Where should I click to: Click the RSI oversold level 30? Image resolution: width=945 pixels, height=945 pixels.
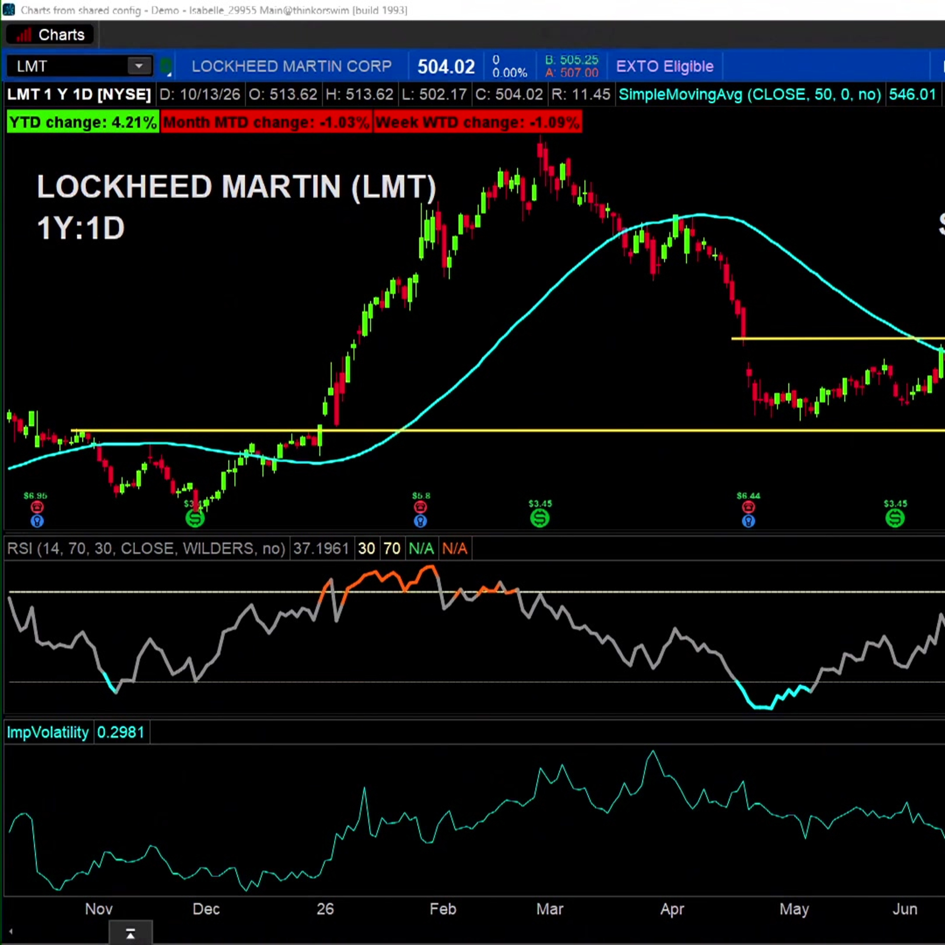click(366, 548)
